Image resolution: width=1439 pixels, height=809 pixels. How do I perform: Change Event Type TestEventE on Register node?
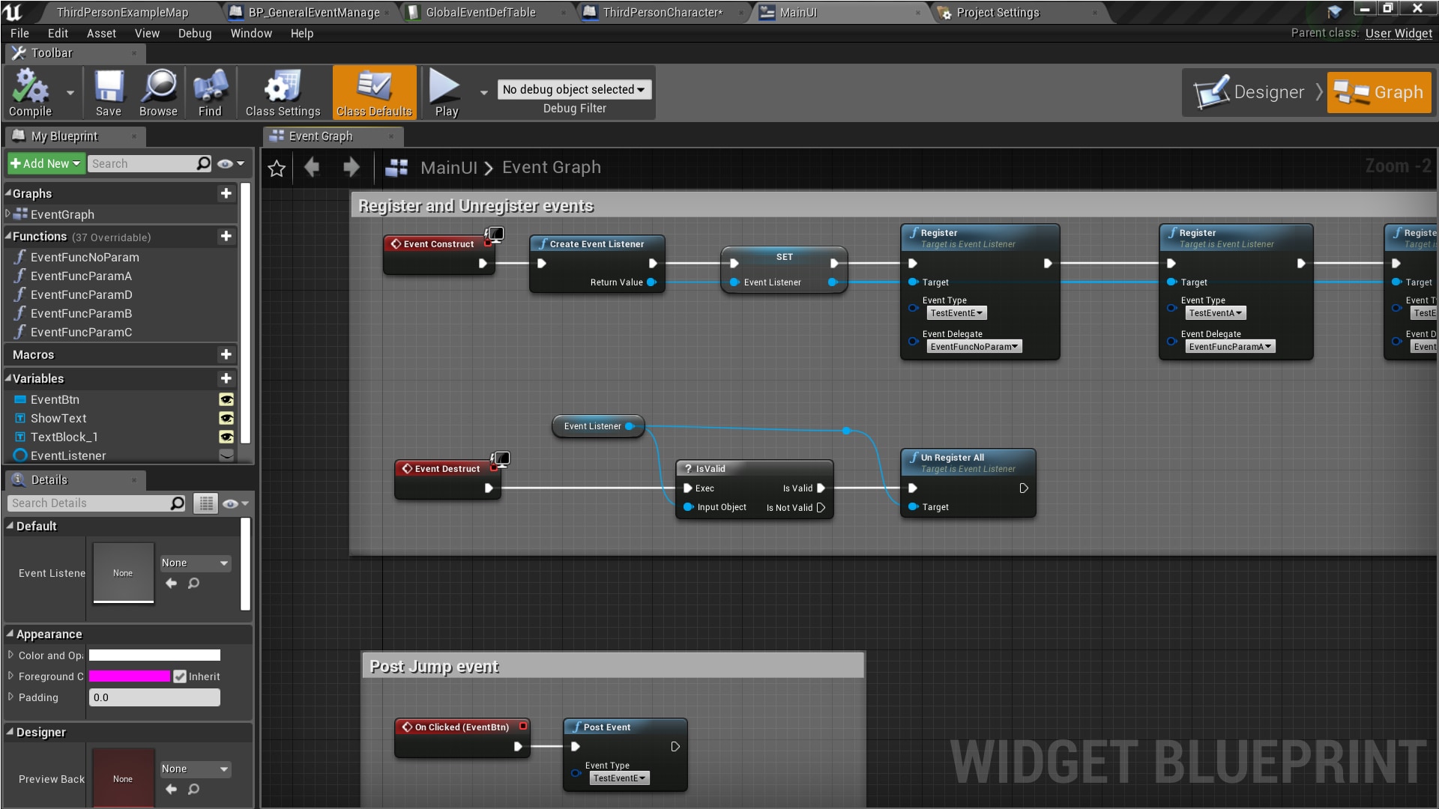pos(956,312)
